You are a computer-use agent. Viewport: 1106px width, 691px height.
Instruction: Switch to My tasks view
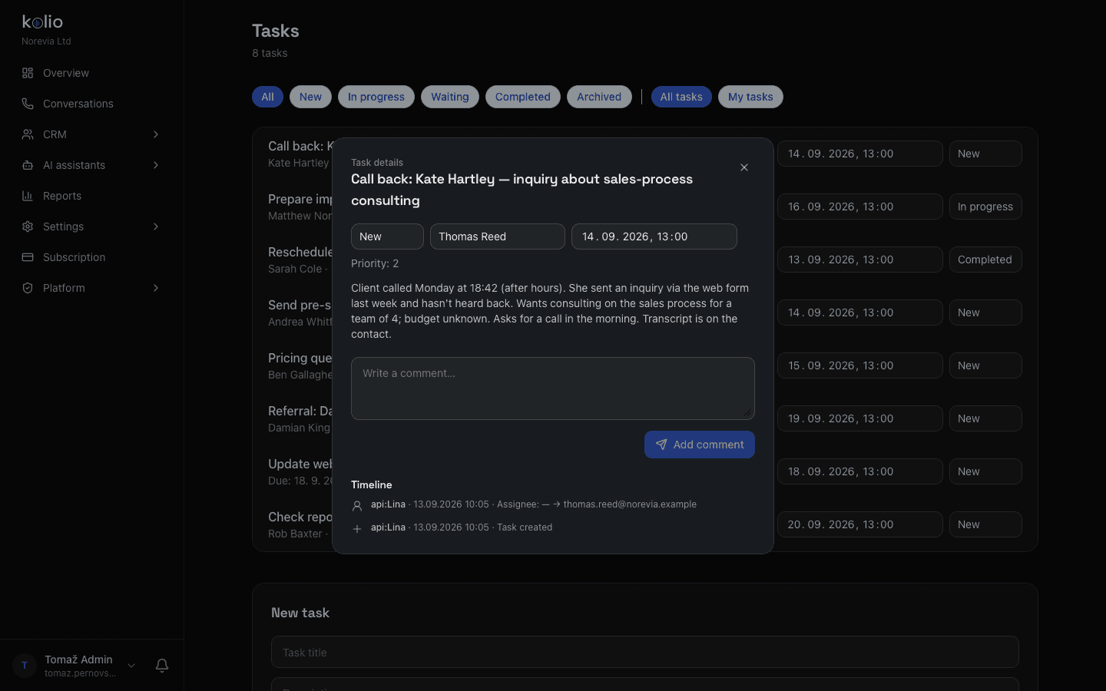point(750,97)
